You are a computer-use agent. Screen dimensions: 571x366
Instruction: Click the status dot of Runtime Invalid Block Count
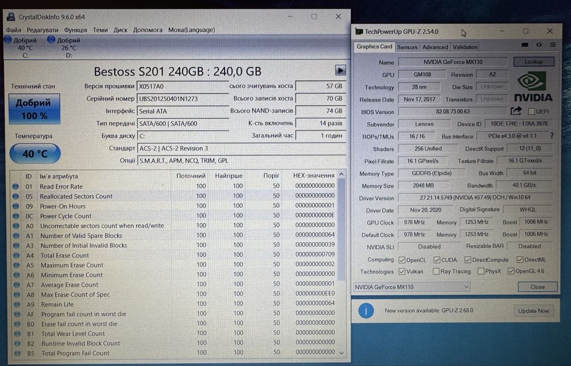pyautogui.click(x=17, y=343)
